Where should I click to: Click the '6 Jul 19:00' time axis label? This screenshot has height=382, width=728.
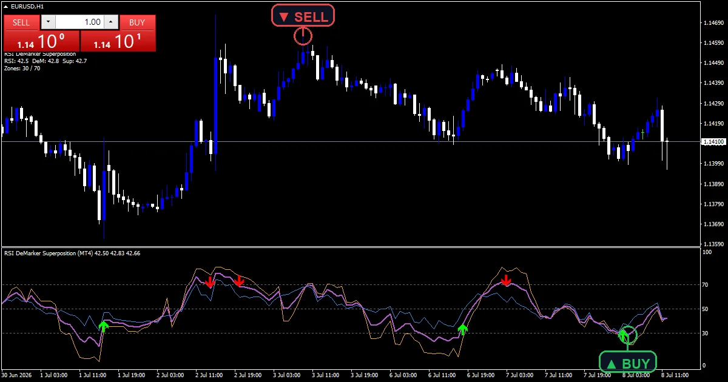coord(480,375)
